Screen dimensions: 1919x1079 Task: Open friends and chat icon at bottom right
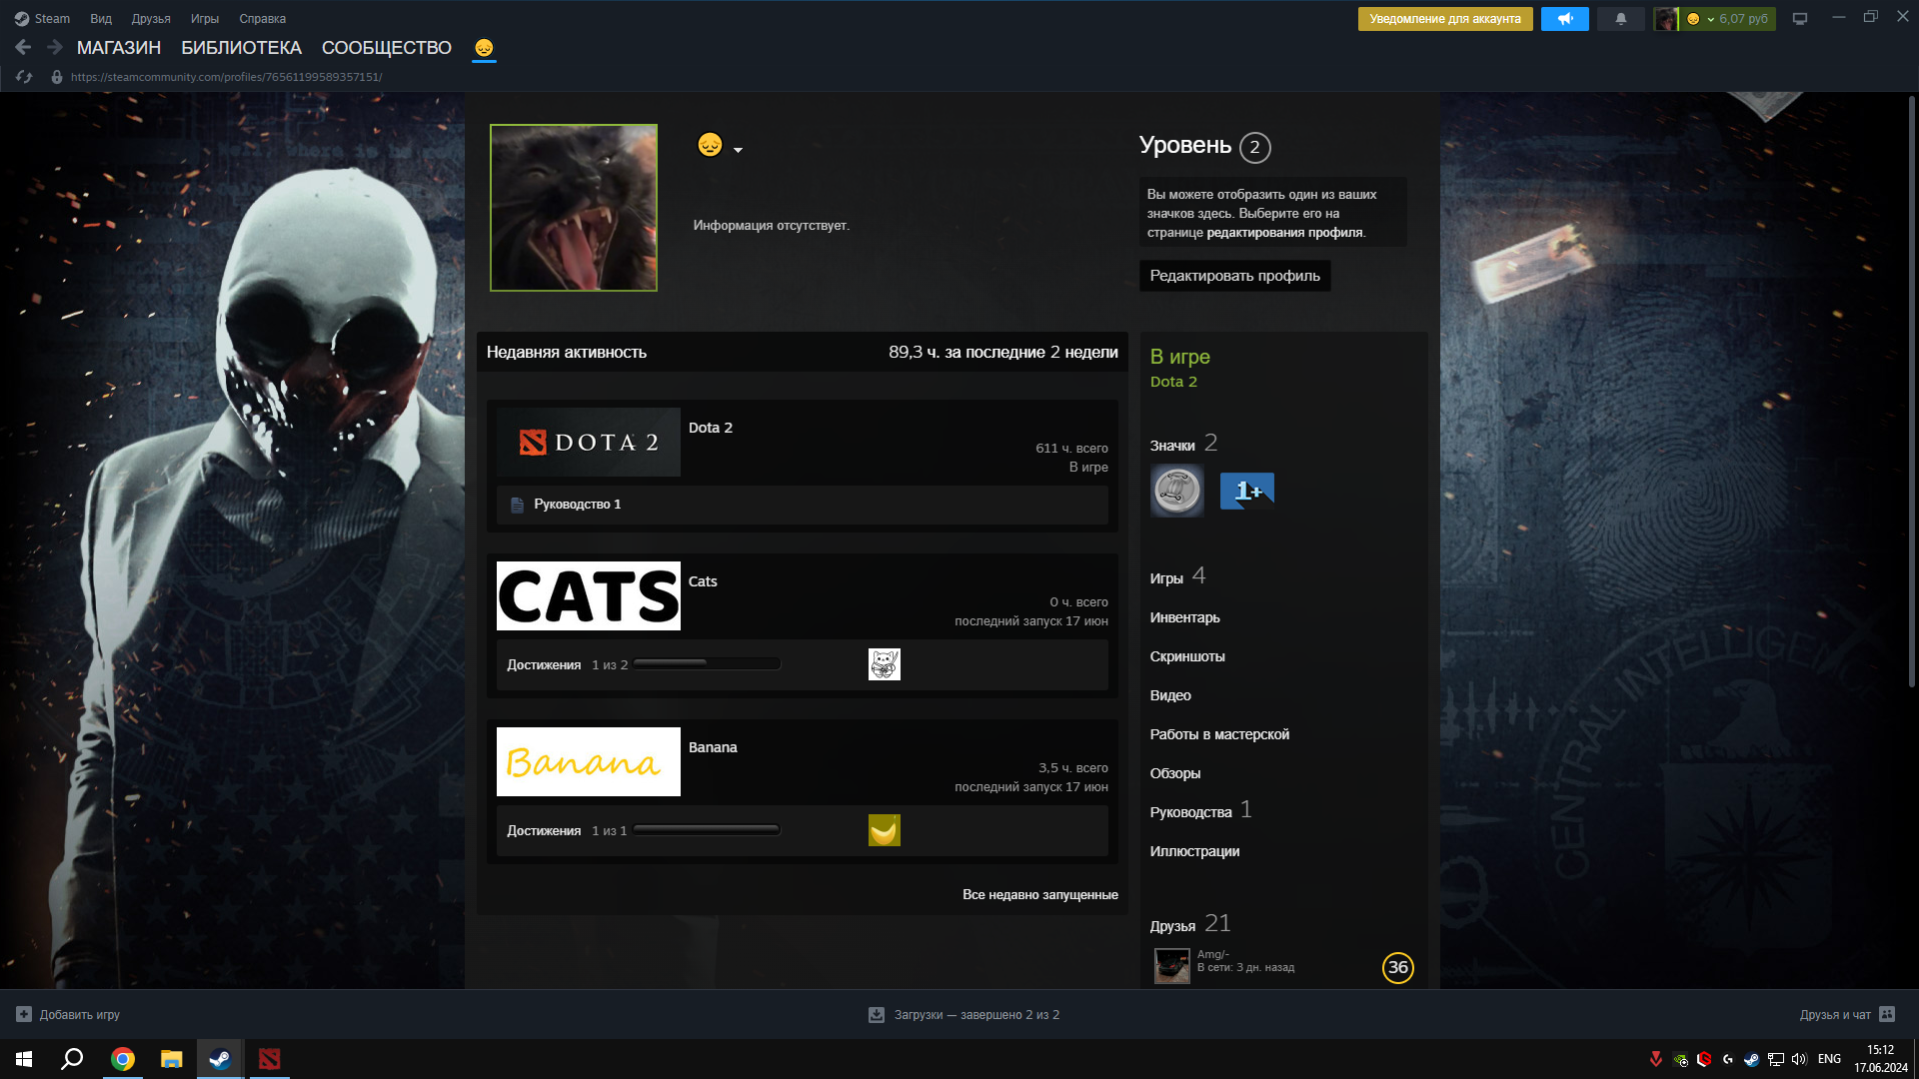1887,1014
